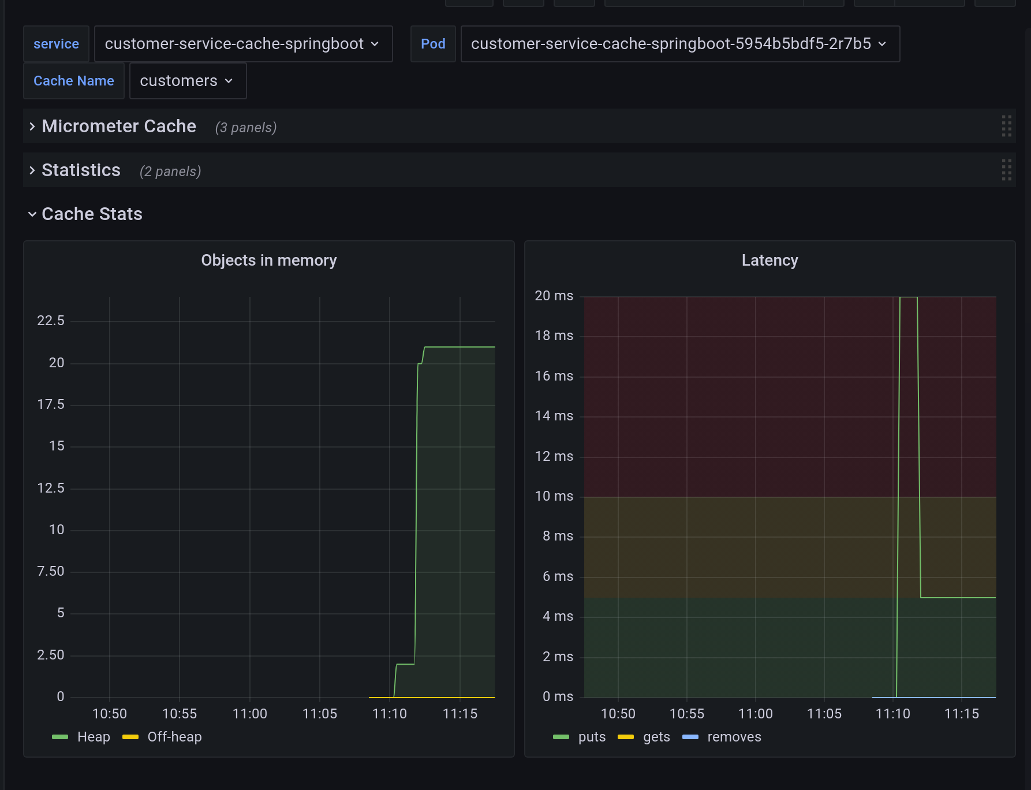
Task: Toggle the removes series in Latency legend
Action: 734,737
